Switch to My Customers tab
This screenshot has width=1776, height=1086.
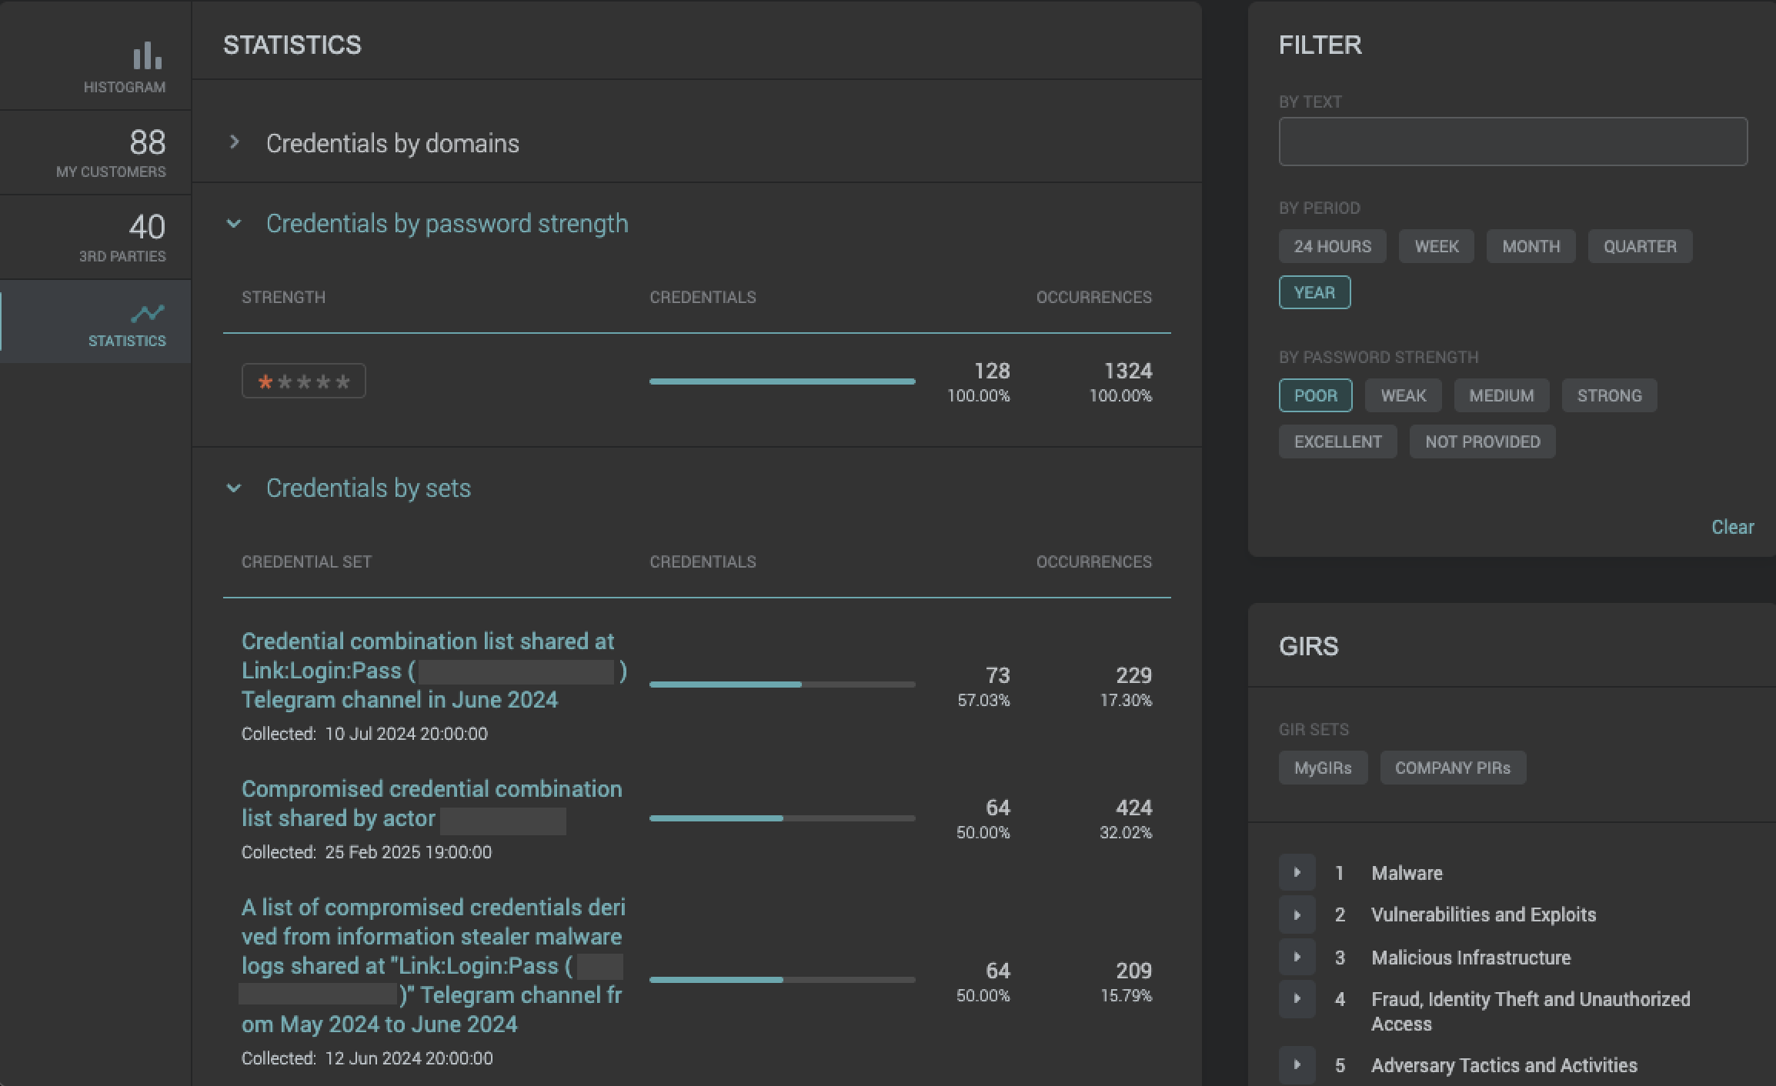pyautogui.click(x=111, y=152)
